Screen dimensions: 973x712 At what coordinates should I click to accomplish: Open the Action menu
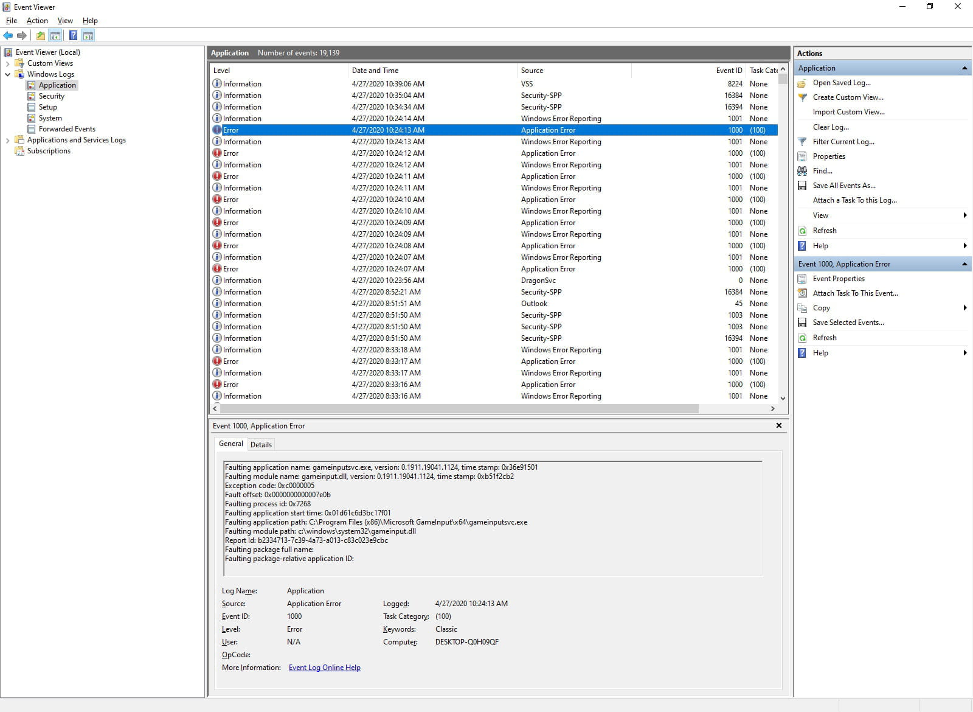click(37, 21)
